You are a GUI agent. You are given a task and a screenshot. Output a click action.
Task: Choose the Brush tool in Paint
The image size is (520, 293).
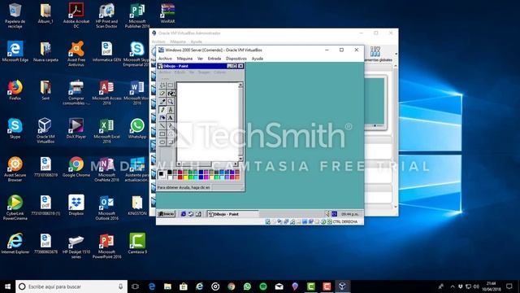[x=171, y=110]
